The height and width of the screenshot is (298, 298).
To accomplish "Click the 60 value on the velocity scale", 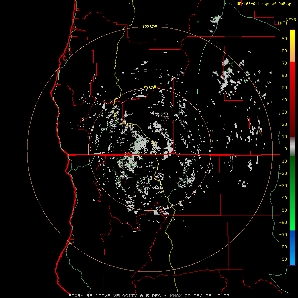I will pos(284,75).
